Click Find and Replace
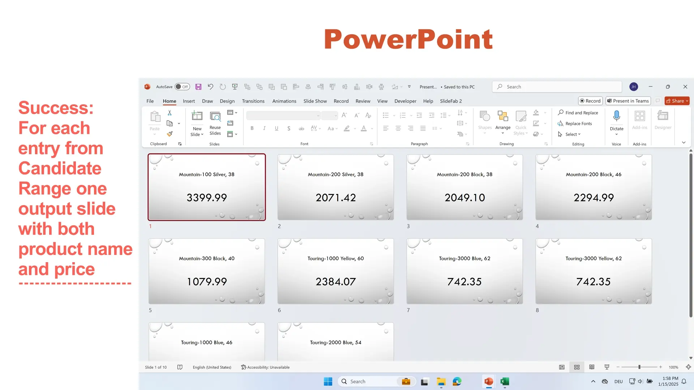The image size is (694, 390). click(578, 113)
